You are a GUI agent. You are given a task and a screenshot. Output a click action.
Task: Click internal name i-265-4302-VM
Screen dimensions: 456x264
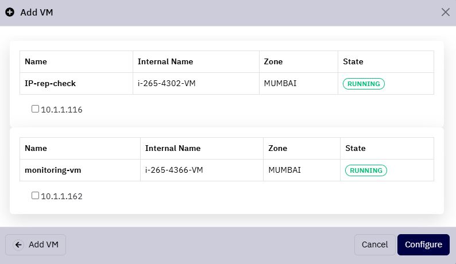tap(167, 83)
